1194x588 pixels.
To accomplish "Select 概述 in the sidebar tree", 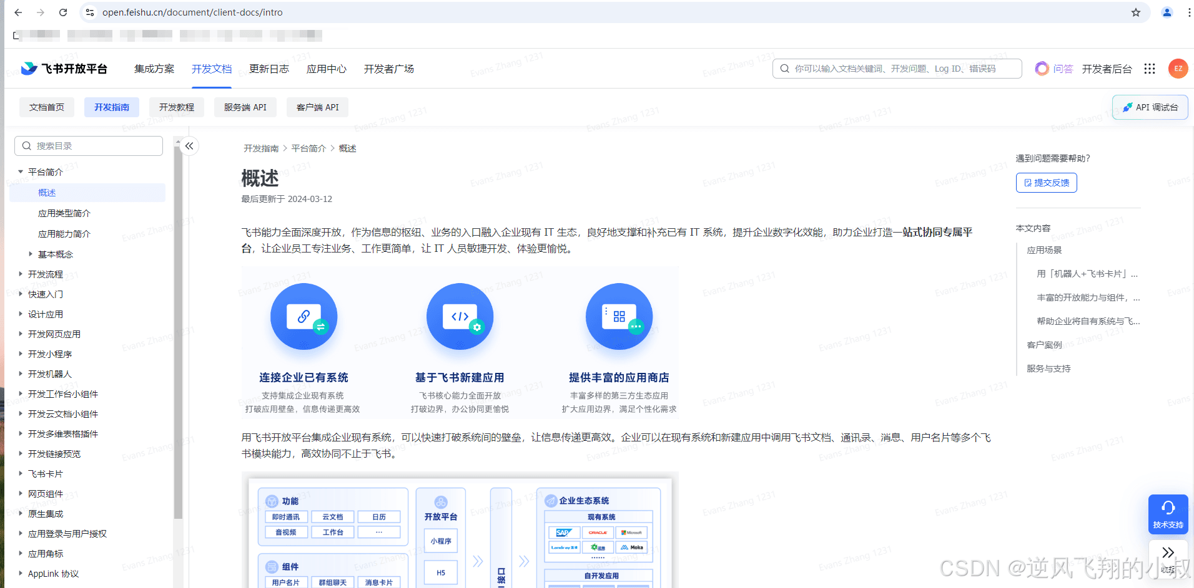I will [x=87, y=193].
